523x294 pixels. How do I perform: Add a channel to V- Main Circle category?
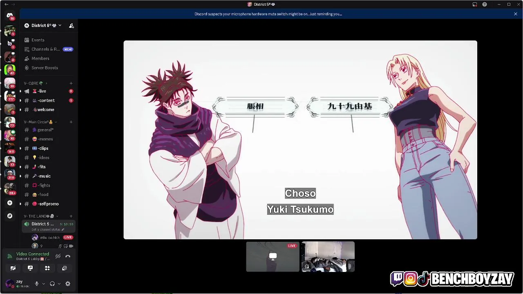(71, 122)
